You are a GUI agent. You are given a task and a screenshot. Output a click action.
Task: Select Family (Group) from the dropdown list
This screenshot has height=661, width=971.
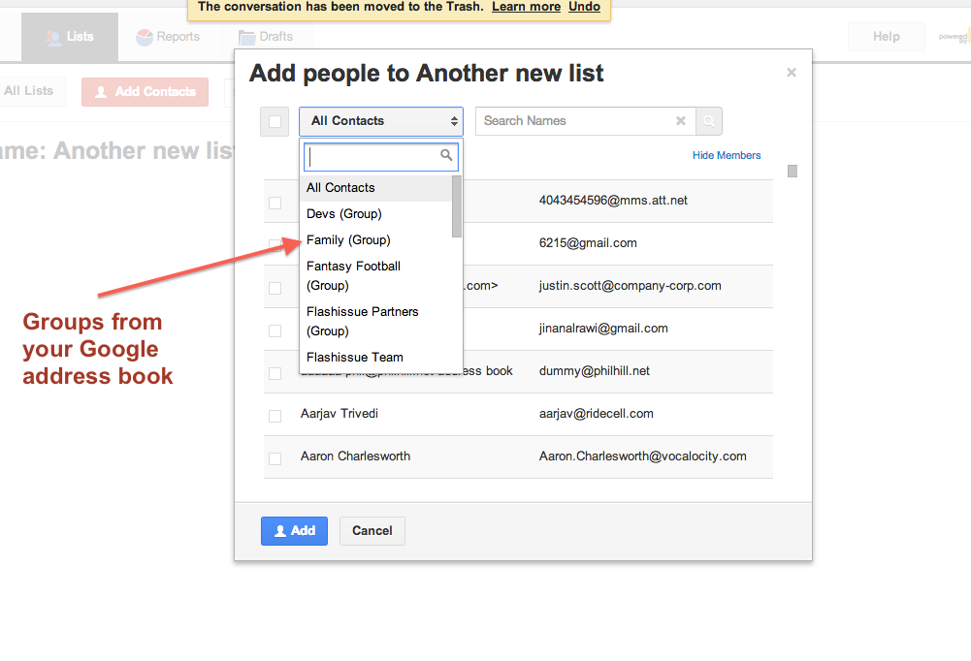(x=348, y=239)
